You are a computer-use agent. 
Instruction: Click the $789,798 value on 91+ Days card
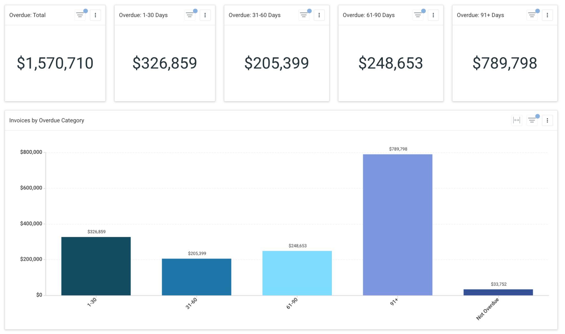pos(505,63)
